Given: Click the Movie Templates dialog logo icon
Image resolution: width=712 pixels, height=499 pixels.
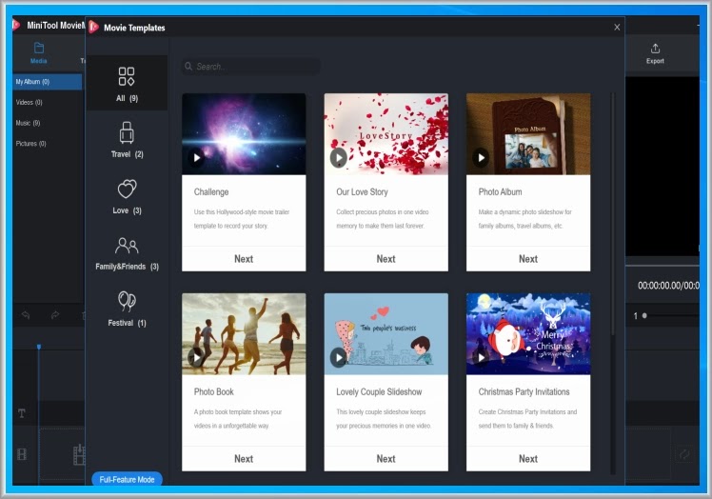Looking at the screenshot, I should click(93, 27).
